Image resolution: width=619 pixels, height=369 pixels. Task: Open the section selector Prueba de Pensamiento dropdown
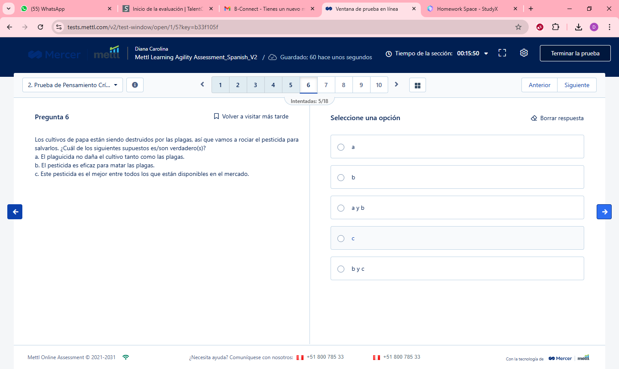click(73, 85)
